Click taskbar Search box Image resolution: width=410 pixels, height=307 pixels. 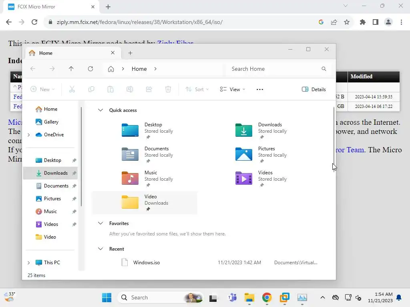tap(161, 297)
